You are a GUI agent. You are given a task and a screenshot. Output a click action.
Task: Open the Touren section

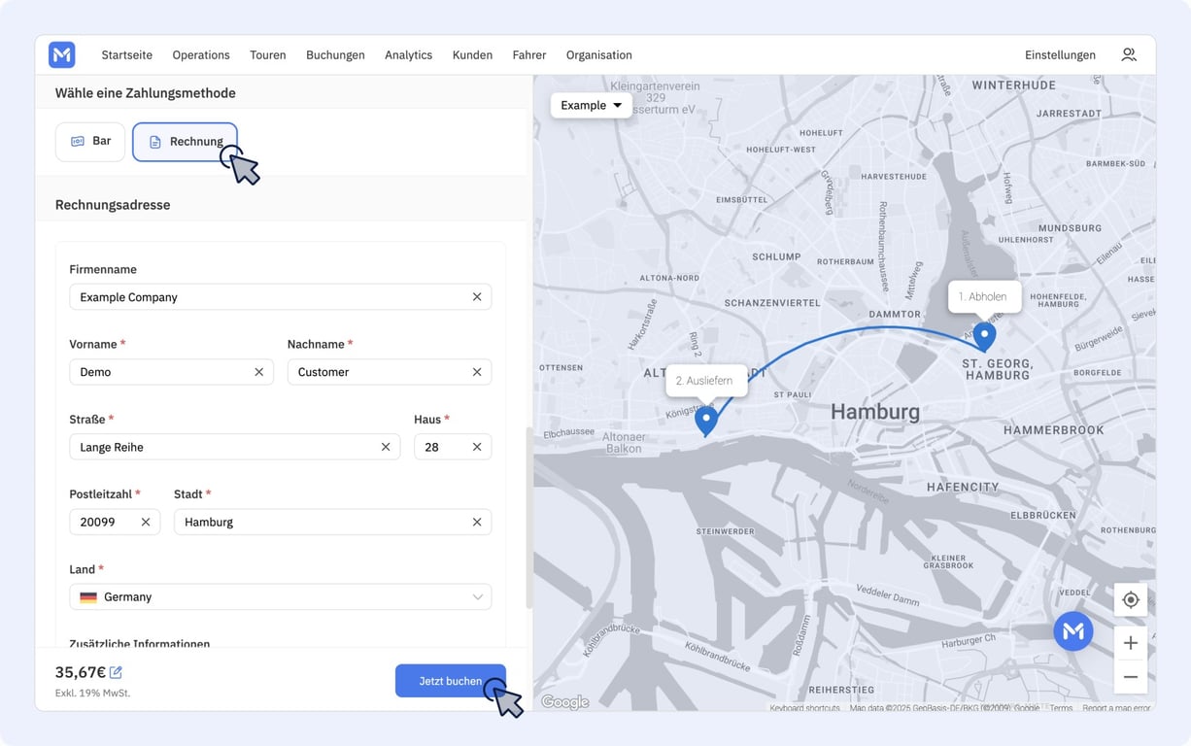click(268, 55)
